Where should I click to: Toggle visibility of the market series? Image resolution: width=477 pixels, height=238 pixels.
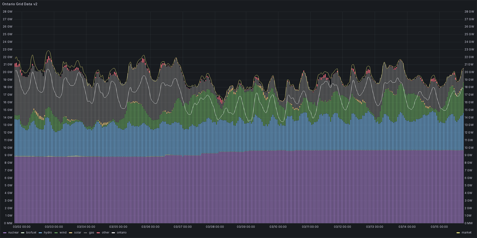467,233
